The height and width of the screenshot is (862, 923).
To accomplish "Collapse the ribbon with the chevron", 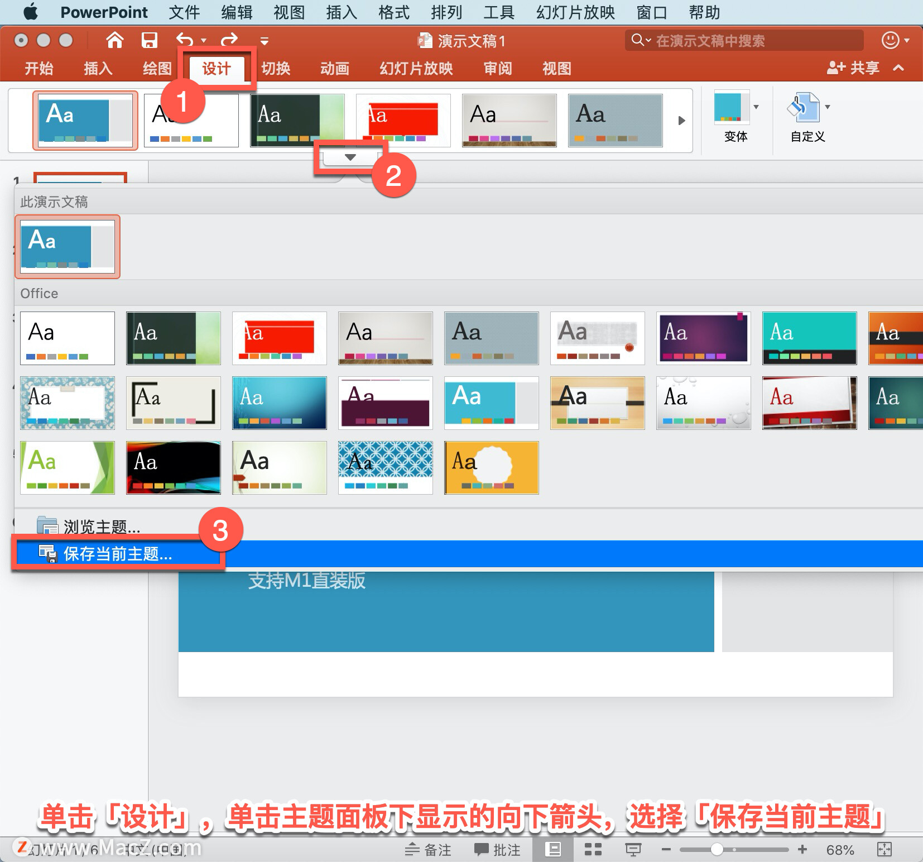I will point(898,68).
